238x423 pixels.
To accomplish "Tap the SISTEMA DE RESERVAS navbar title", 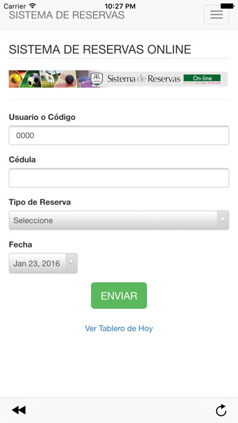I will click(67, 15).
